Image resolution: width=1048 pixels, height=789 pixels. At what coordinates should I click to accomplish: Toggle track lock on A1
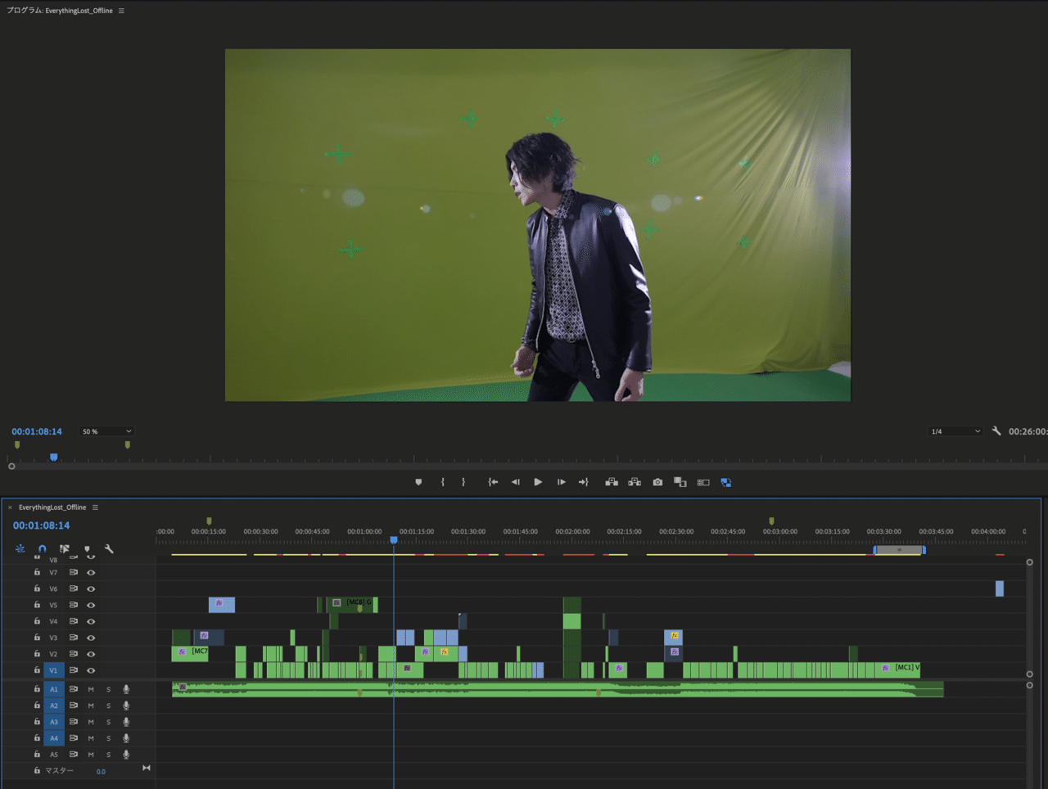click(x=37, y=689)
